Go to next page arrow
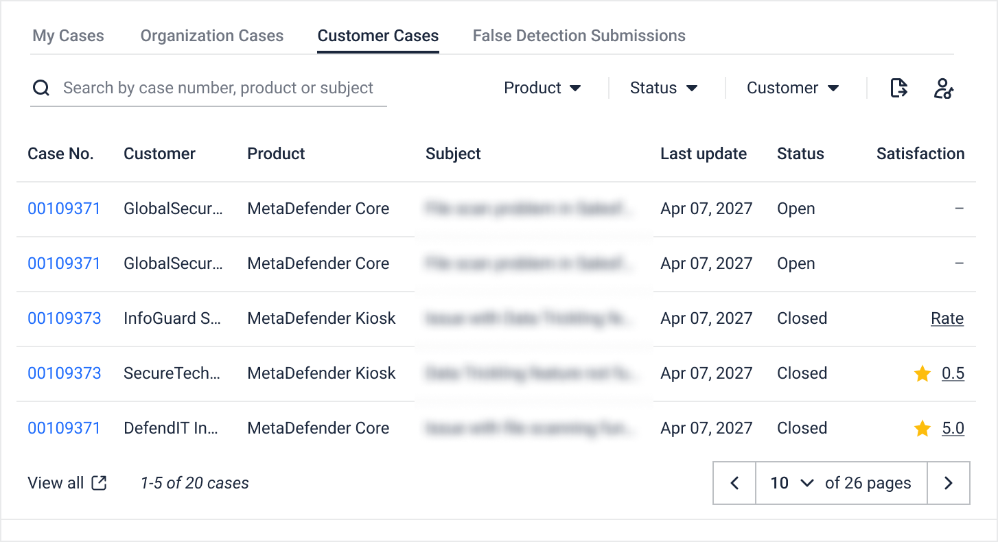Viewport: 998px width, 542px height. (949, 483)
